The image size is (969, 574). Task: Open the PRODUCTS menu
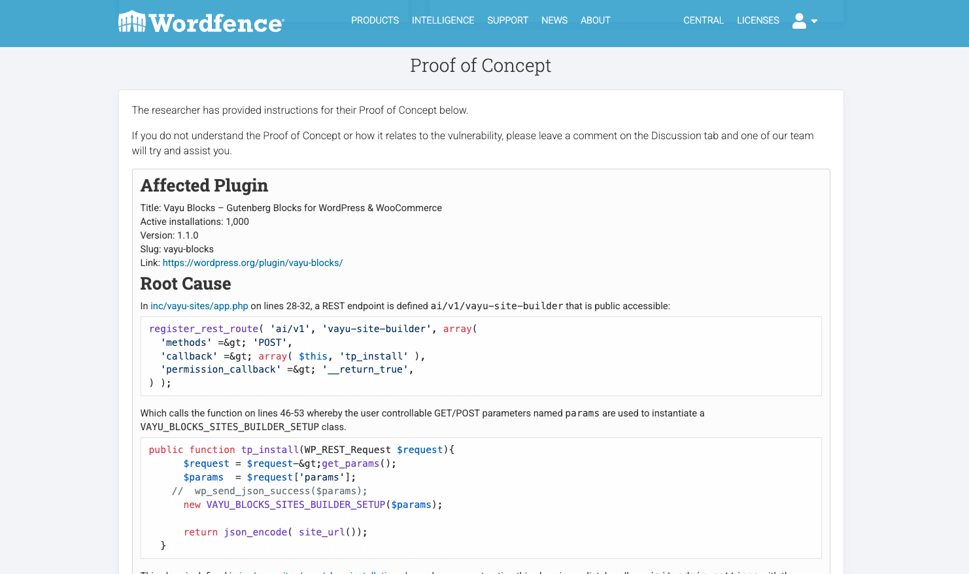tap(375, 20)
